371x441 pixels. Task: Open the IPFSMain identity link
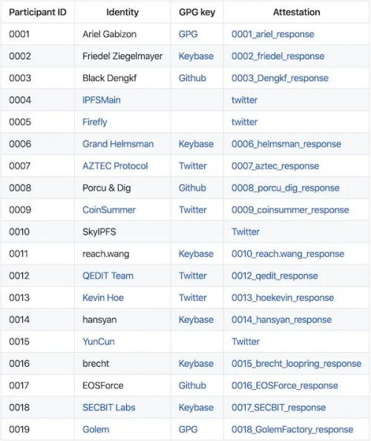[102, 100]
